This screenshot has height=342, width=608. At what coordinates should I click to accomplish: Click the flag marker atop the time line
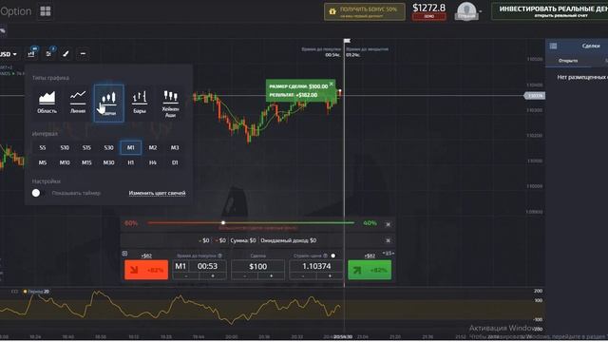point(347,41)
